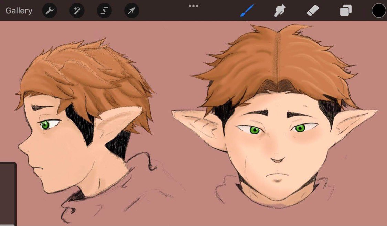Select the Brush tool

tap(247, 11)
